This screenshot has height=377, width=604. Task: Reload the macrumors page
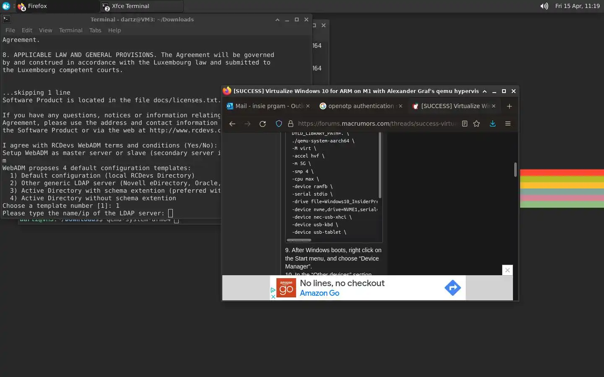pos(263,124)
